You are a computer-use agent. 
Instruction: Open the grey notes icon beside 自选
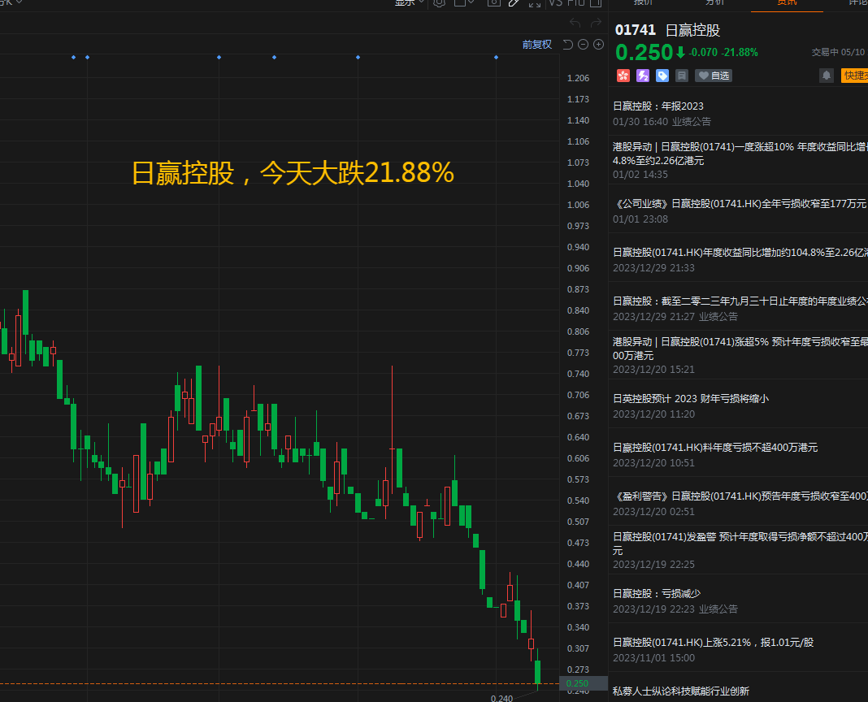pyautogui.click(x=681, y=76)
